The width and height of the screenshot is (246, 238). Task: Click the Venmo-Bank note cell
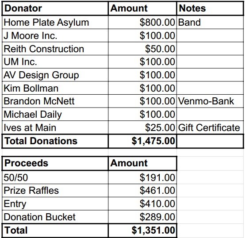point(210,101)
